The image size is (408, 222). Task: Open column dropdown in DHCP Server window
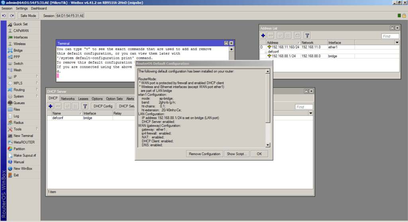(310, 113)
